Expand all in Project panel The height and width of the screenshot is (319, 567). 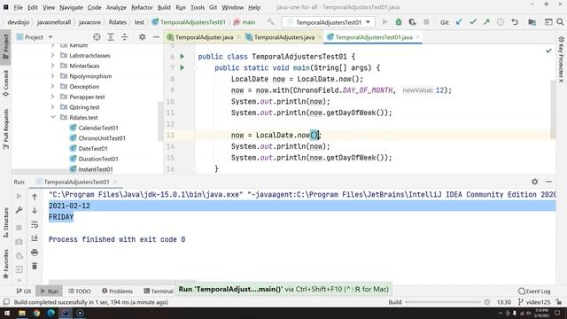(111, 37)
